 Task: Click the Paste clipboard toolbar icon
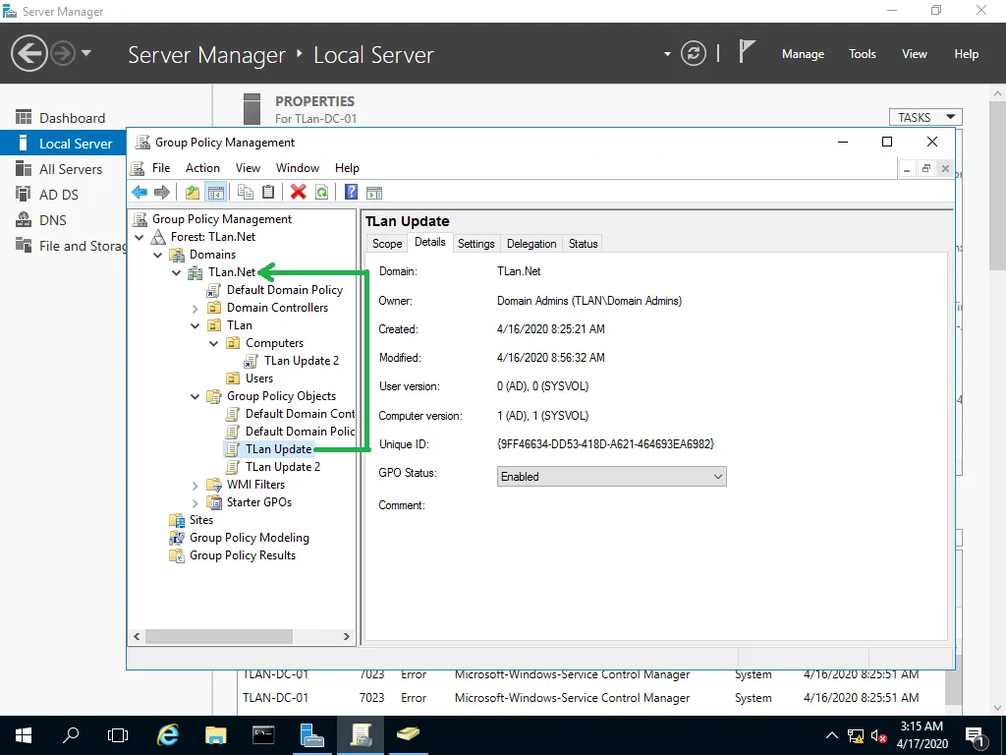point(268,192)
